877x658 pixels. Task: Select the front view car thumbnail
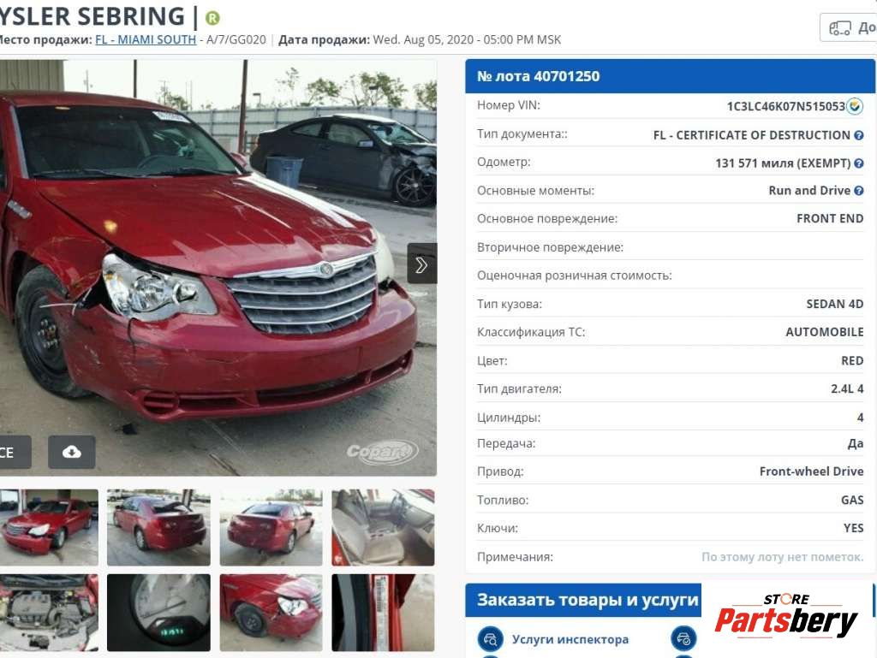pyautogui.click(x=49, y=528)
